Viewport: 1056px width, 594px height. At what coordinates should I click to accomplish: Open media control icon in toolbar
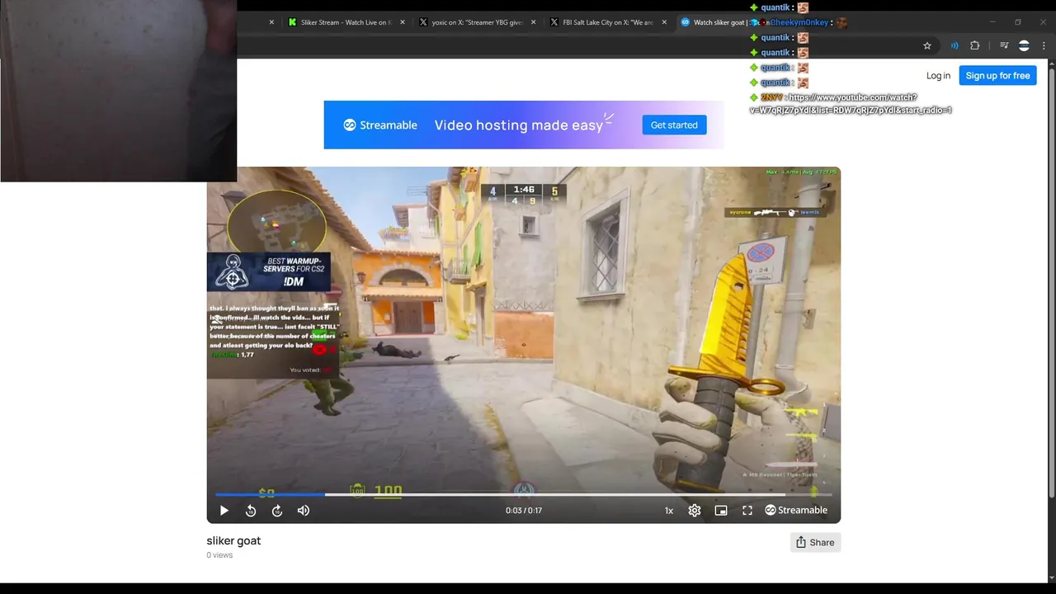coord(1004,46)
